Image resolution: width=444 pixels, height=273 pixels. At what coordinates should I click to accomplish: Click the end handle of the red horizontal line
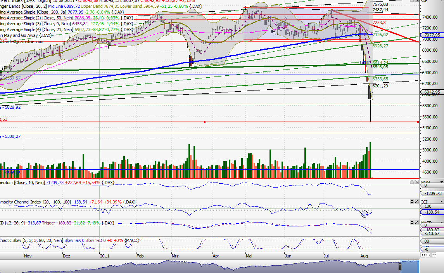point(418,122)
